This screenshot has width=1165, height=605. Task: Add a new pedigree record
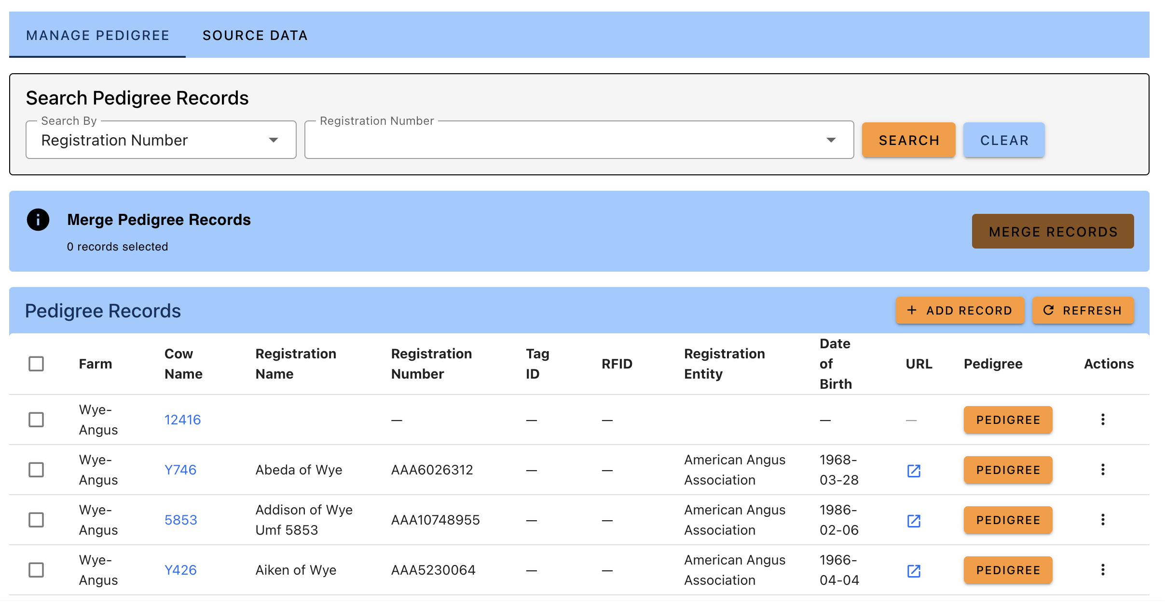pos(960,311)
